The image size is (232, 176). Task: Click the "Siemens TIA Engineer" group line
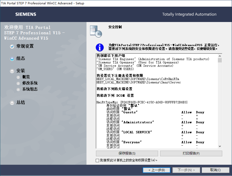153,59
